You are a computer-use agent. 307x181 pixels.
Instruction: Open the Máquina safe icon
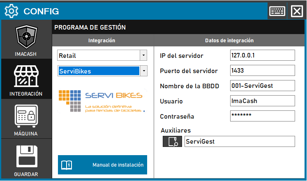click(x=26, y=116)
